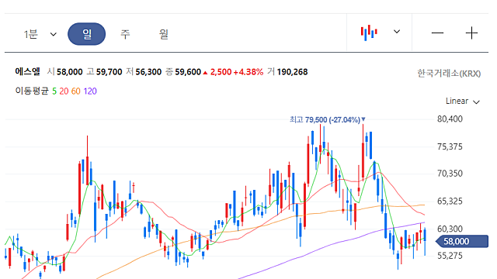Click the low price 56,300 value
This screenshot has width=497, height=279.
[148, 72]
